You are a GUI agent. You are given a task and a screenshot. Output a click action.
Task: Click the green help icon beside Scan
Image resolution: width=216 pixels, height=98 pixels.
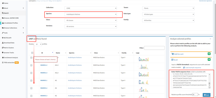(x=209, y=60)
